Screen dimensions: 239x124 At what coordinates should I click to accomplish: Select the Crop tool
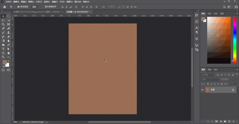pos(3,24)
